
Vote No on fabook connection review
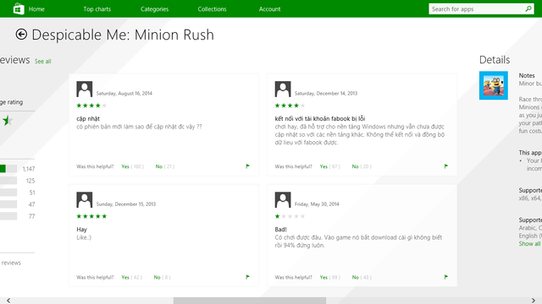[x=356, y=166]
